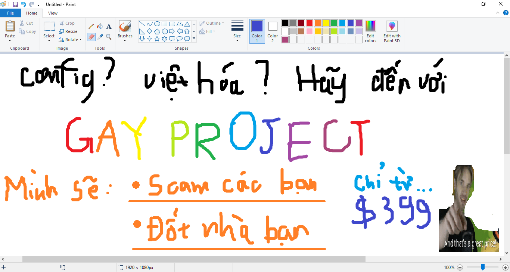
Task: Choose the black color swatch
Action: [285, 23]
